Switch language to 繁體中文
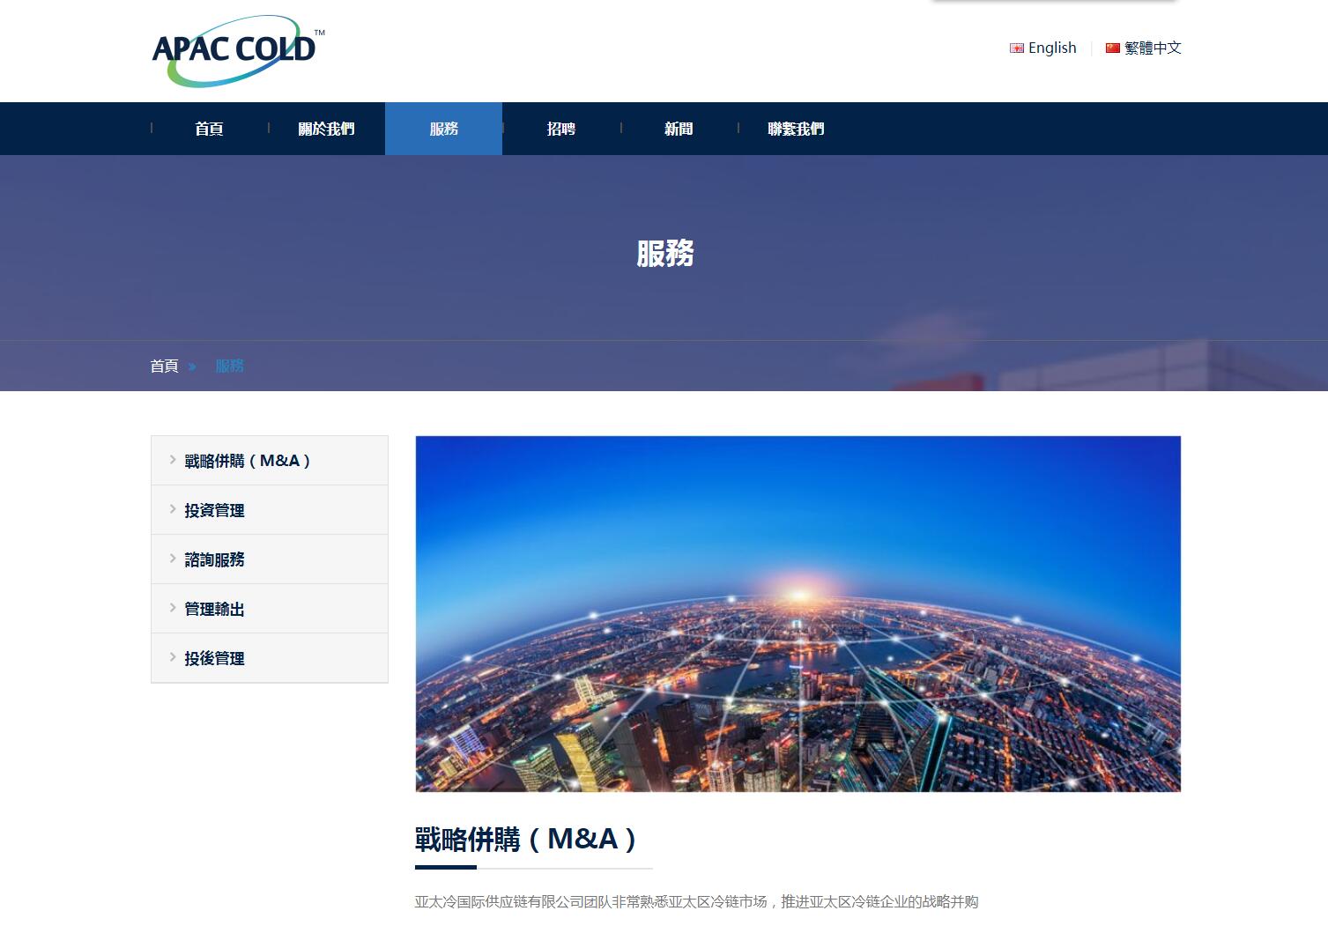 click(x=1153, y=48)
